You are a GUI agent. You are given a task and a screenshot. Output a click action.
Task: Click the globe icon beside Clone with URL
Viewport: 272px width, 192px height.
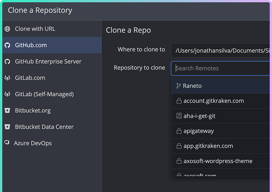pyautogui.click(x=7, y=29)
